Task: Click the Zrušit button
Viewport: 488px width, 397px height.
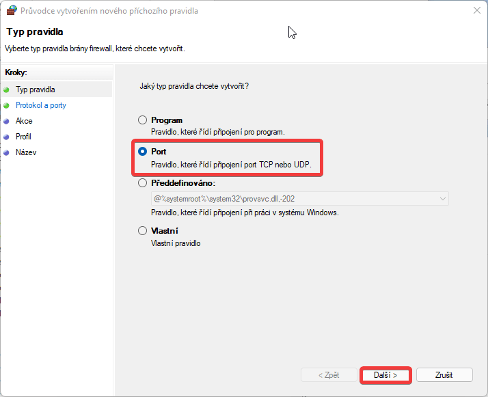Action: coord(444,375)
